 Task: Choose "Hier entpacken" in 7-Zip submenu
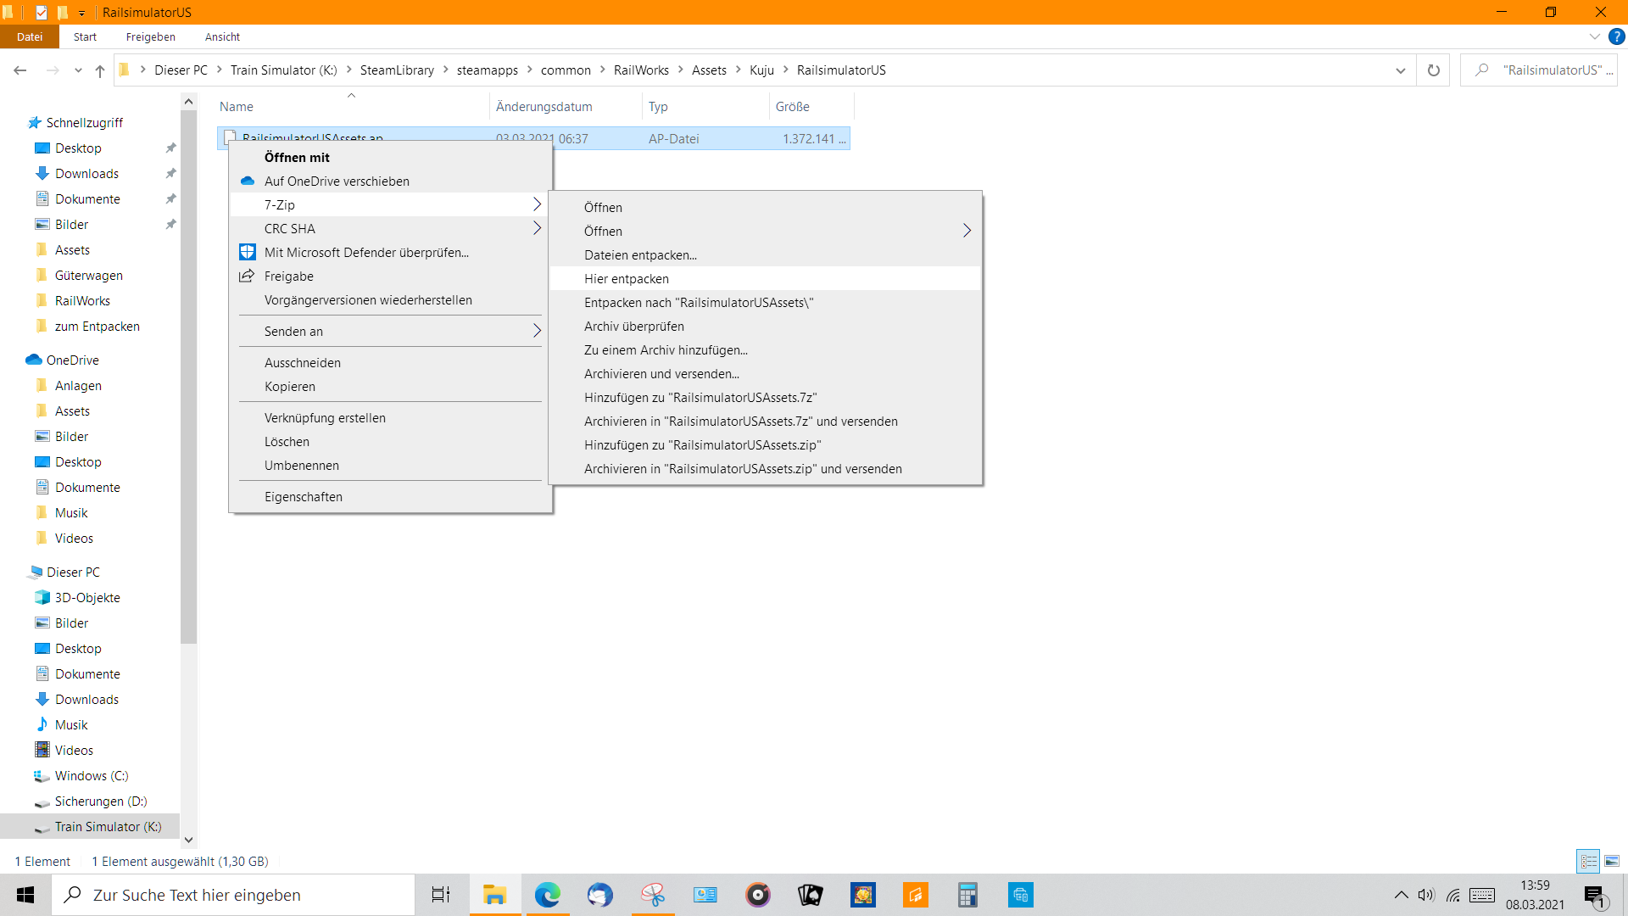coord(627,279)
